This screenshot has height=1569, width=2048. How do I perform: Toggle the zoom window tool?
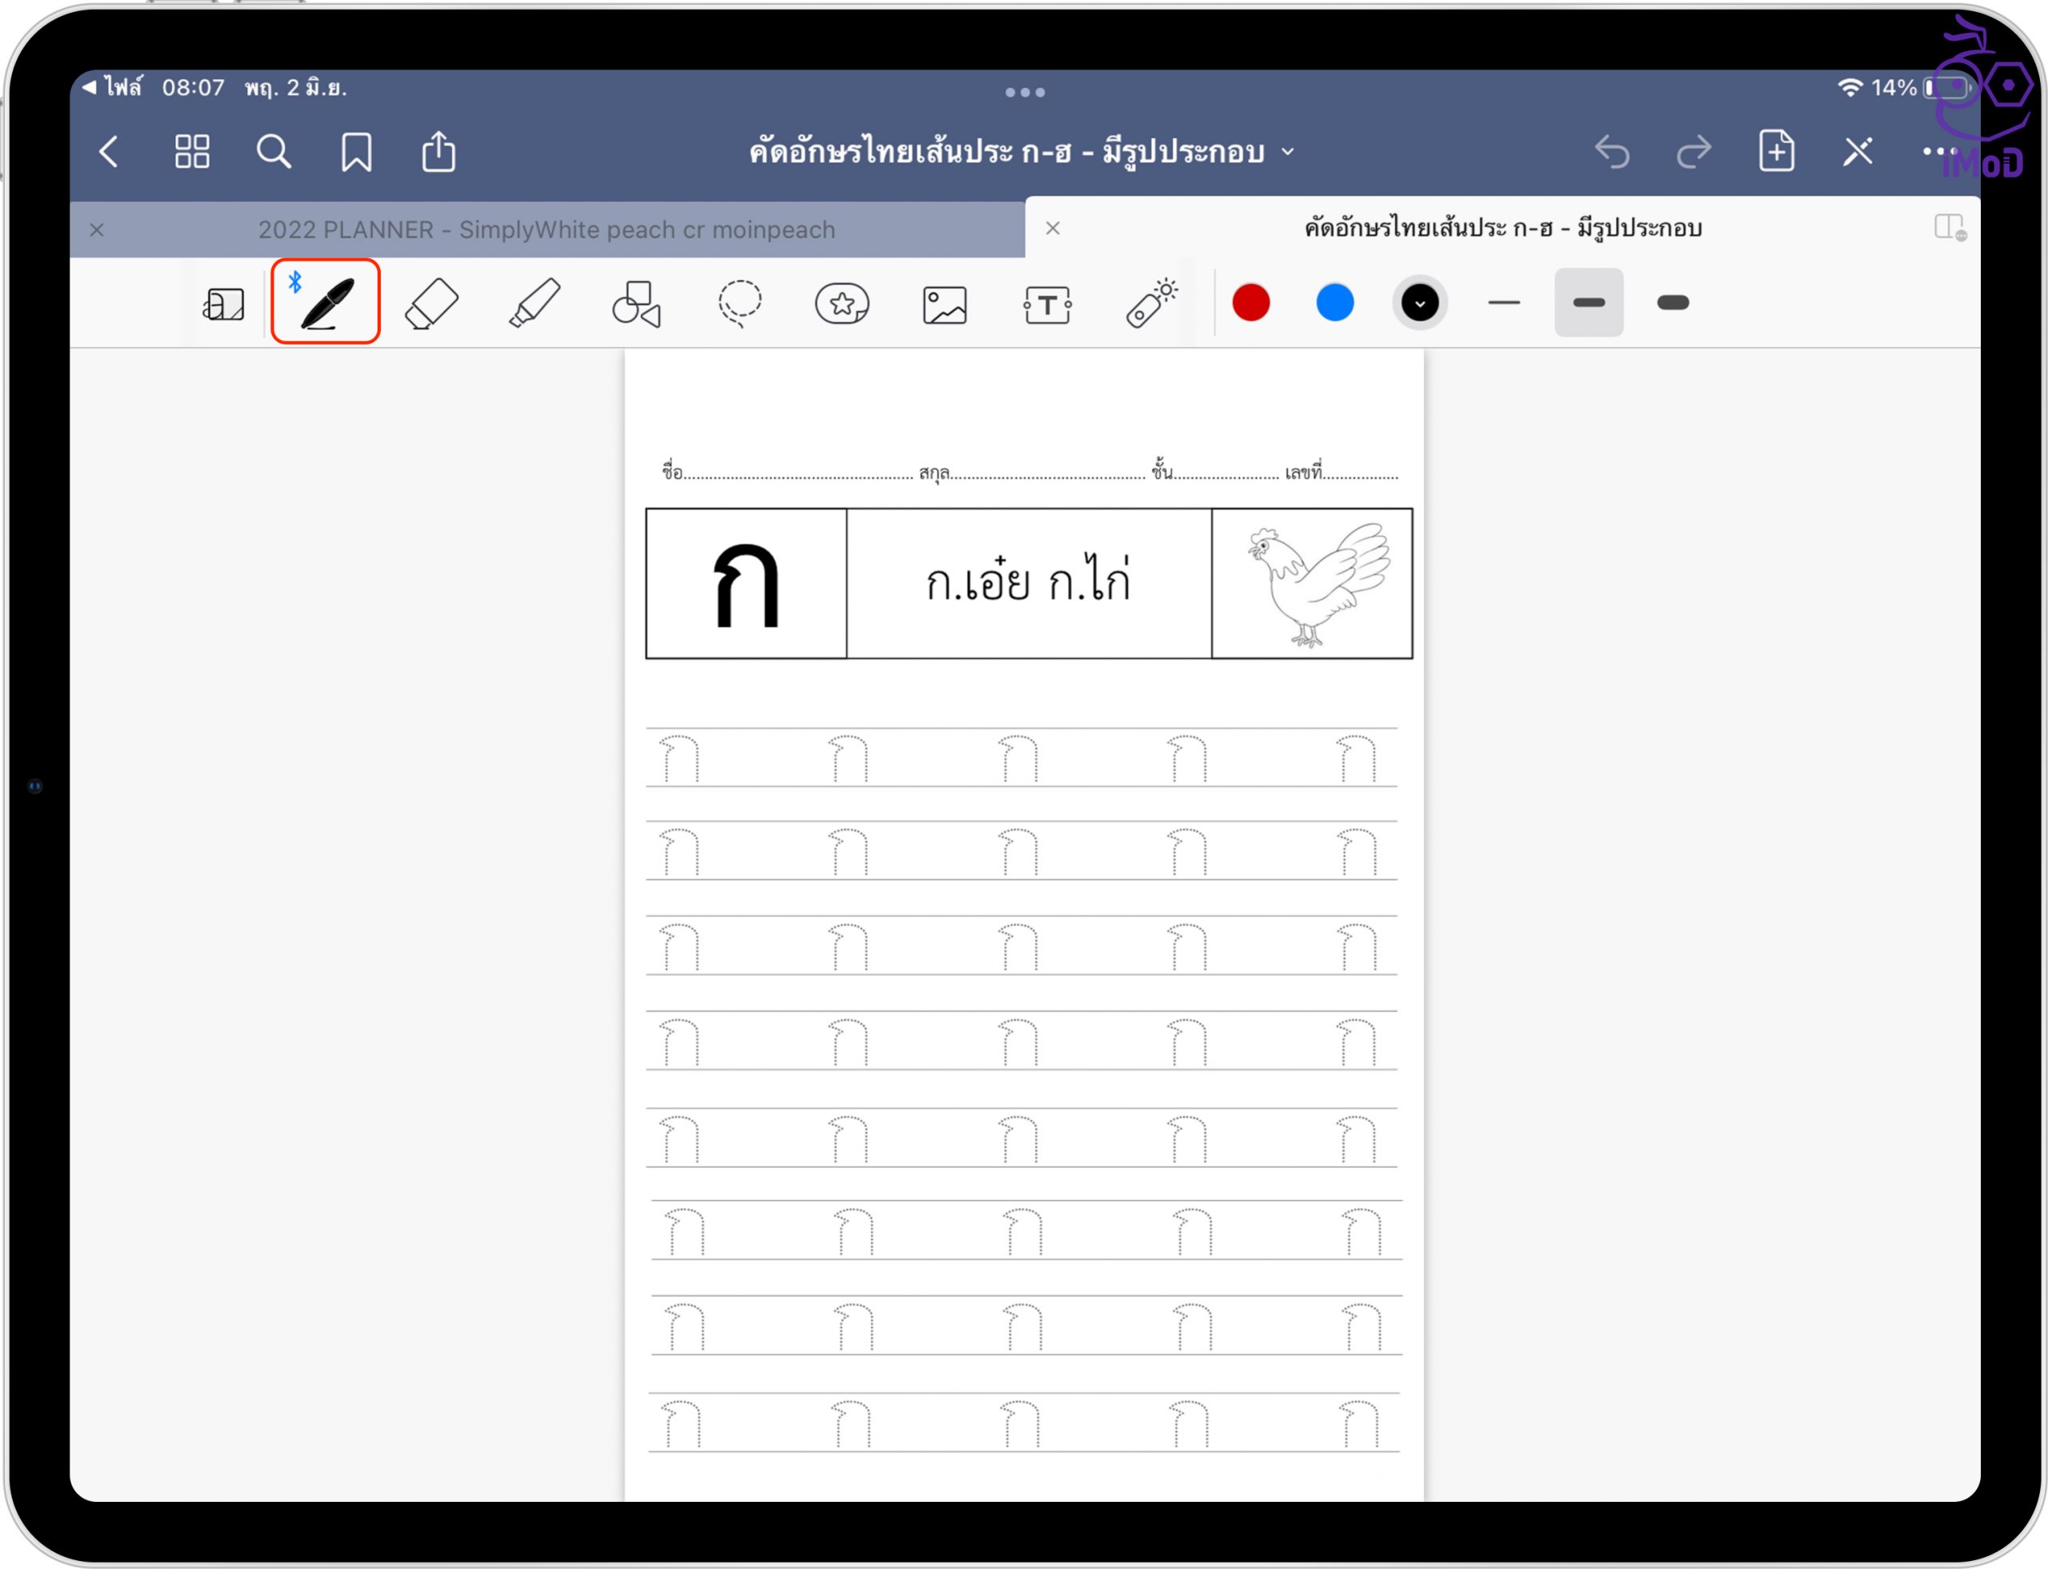click(223, 305)
